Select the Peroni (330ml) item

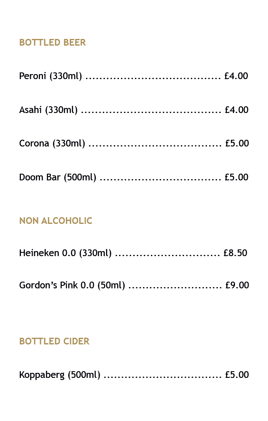[51, 76]
